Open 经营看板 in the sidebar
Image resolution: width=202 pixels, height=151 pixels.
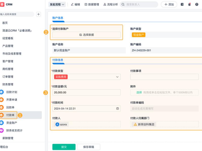(x=8, y=38)
